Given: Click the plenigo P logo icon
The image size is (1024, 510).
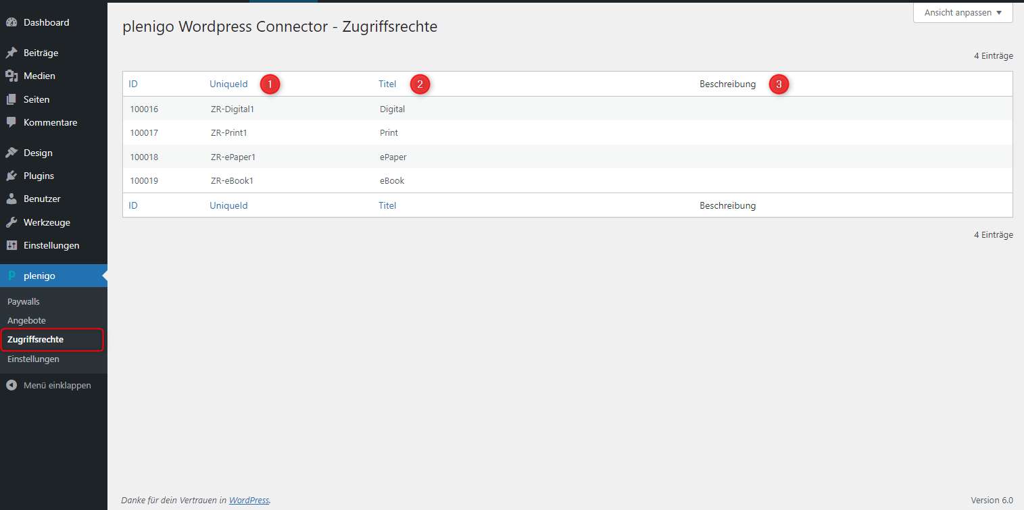Looking at the screenshot, I should 11,276.
